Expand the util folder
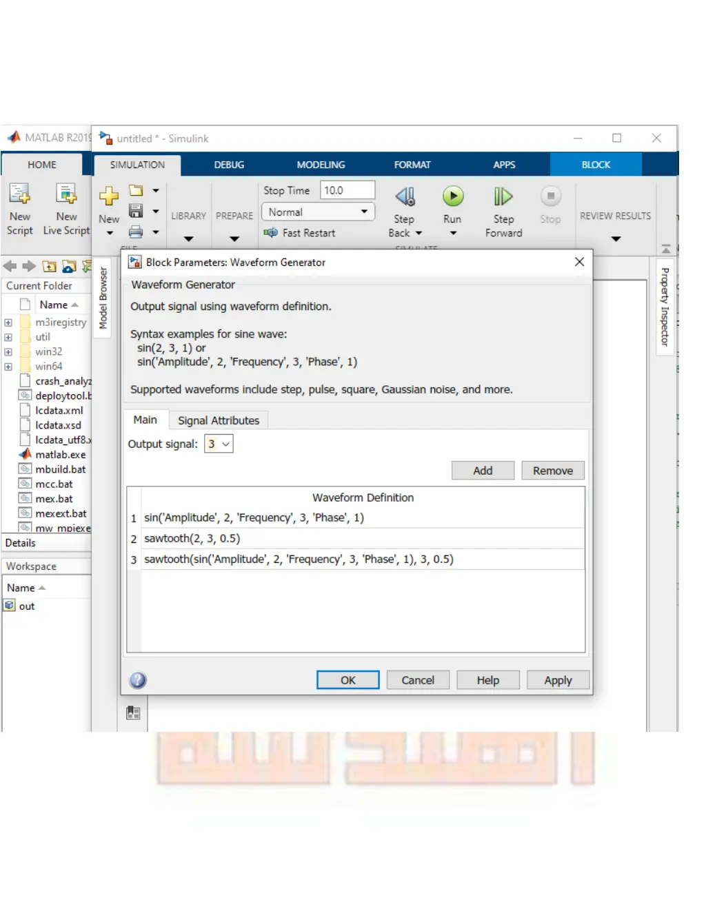This screenshot has width=706, height=913. click(x=8, y=337)
